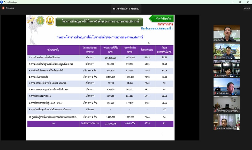Click performance cell 84.16

pos(164,71)
